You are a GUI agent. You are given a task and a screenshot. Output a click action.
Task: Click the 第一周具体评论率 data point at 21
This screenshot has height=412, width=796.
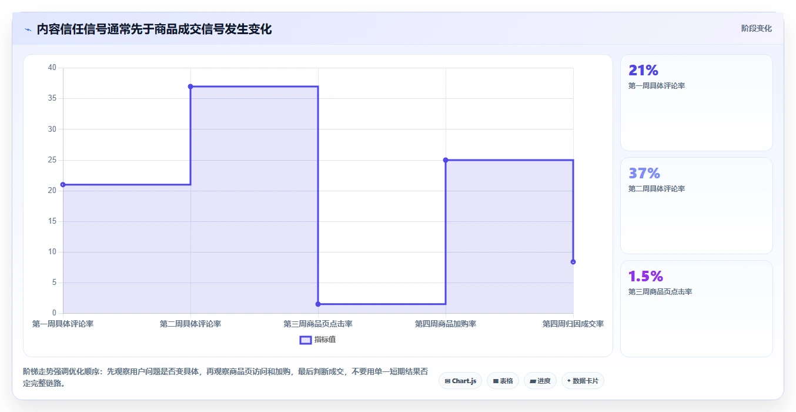63,185
